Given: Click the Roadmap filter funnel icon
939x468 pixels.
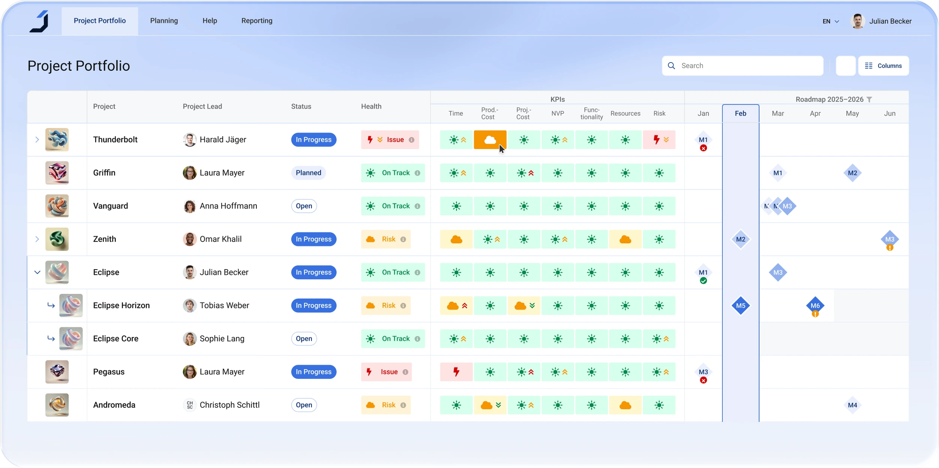Looking at the screenshot, I should (869, 99).
